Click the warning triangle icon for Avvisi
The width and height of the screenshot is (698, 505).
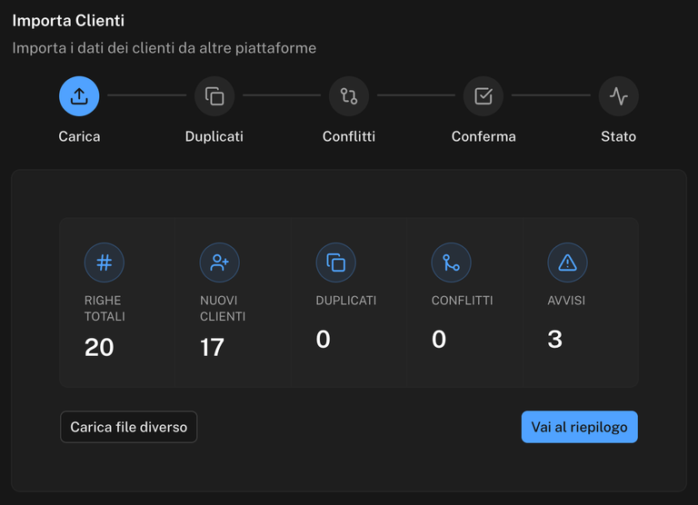coord(567,262)
